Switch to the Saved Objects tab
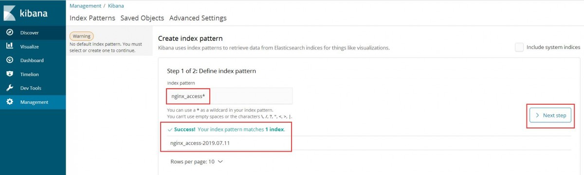 142,18
